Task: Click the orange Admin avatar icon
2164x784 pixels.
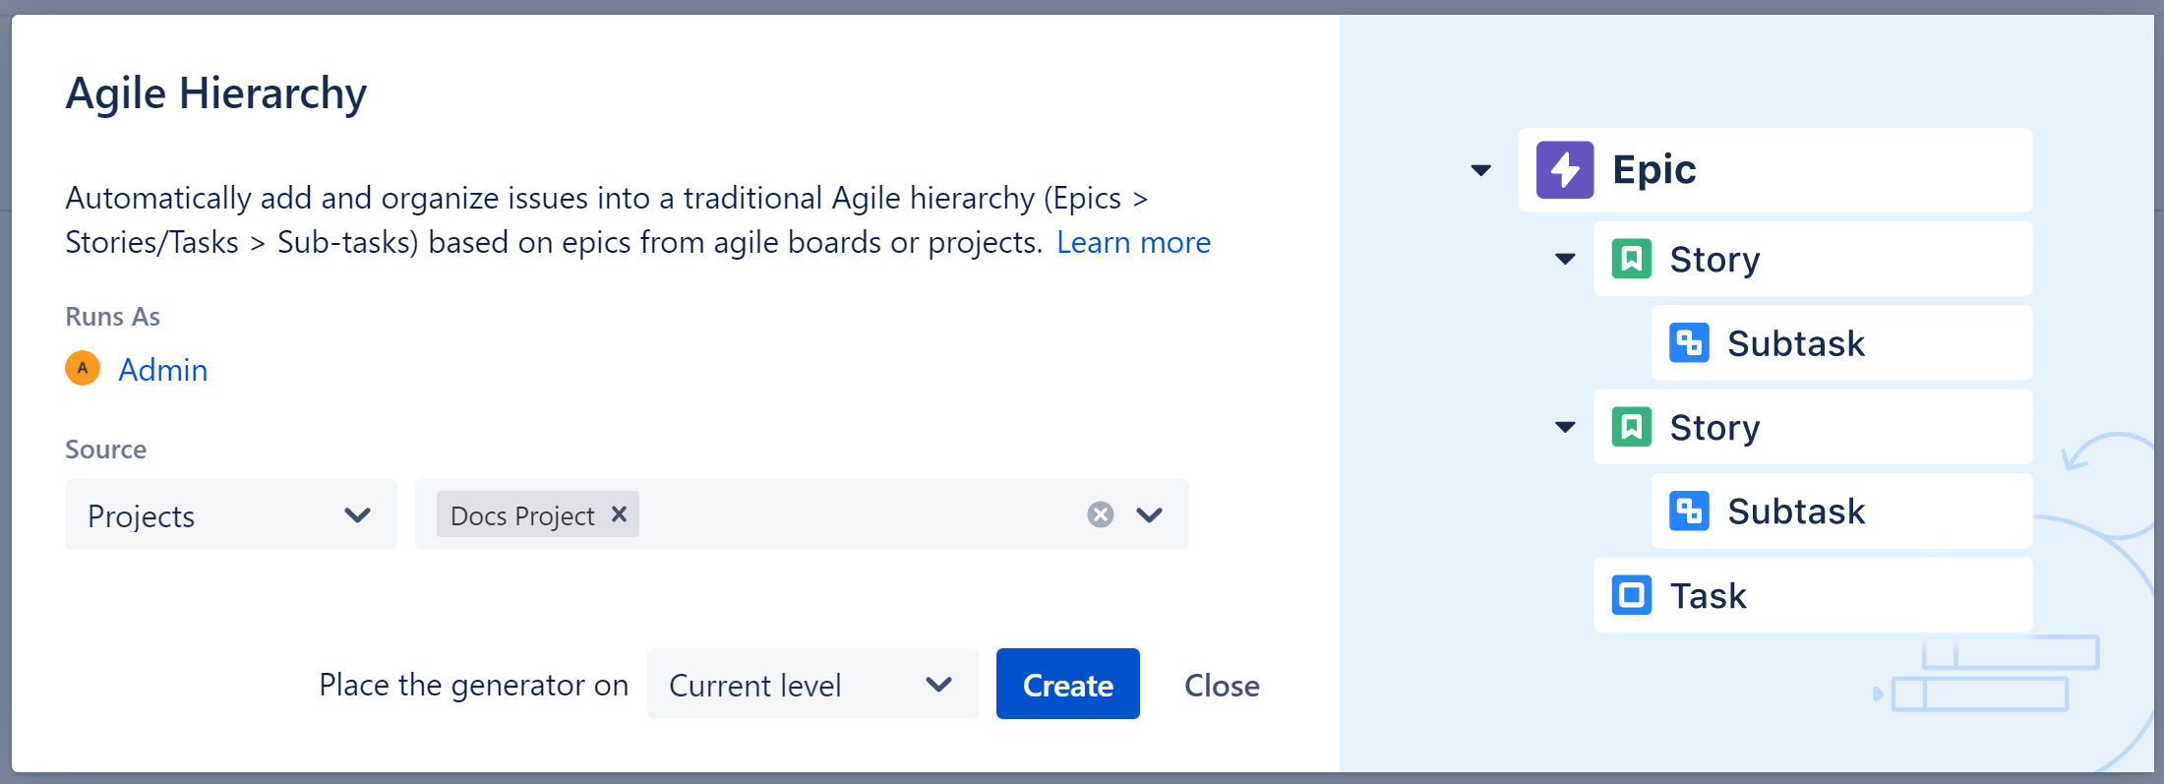Action: (83, 368)
